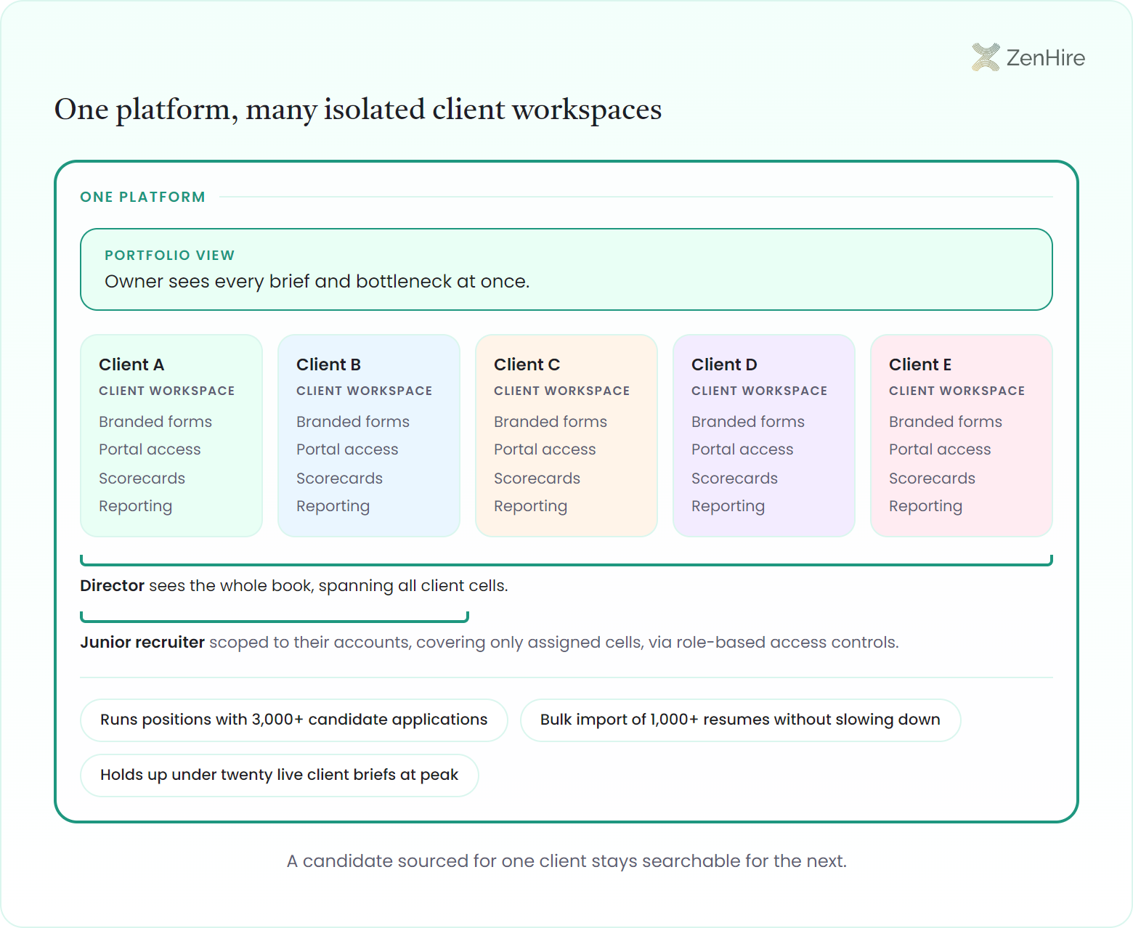
Task: Open the Client D card title
Action: [x=724, y=365]
